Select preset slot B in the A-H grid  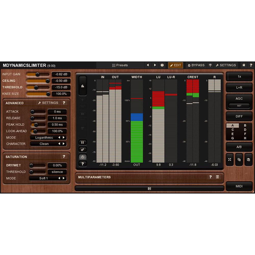click(245, 125)
